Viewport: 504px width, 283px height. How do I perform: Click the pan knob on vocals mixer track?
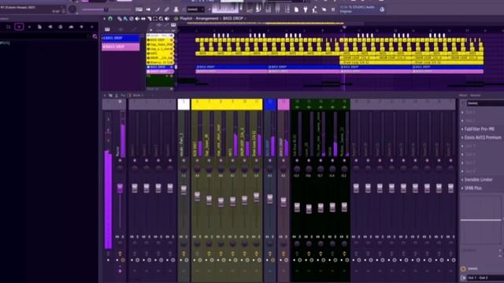[x=183, y=169]
